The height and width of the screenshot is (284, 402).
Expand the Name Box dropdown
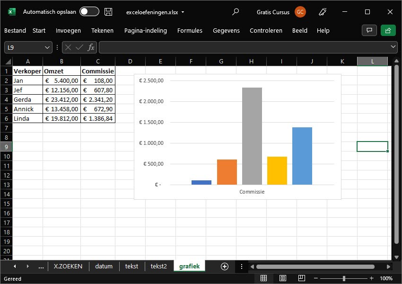(x=47, y=47)
